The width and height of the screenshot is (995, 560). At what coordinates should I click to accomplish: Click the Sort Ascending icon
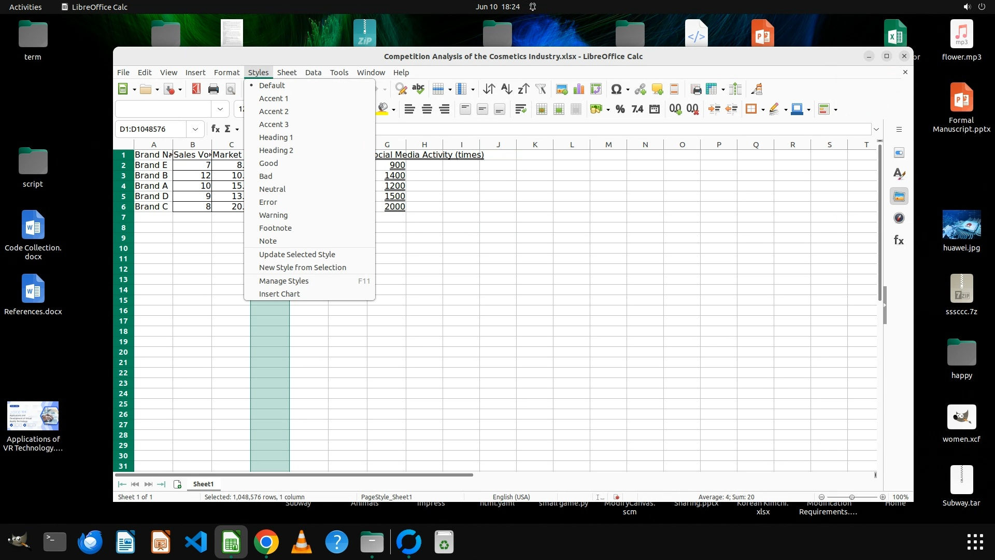coord(506,89)
